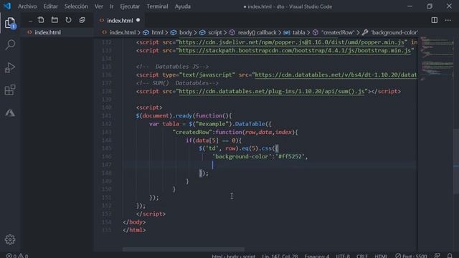The width and height of the screenshot is (459, 258).
Task: Refresh the explorer file list
Action: click(x=68, y=20)
